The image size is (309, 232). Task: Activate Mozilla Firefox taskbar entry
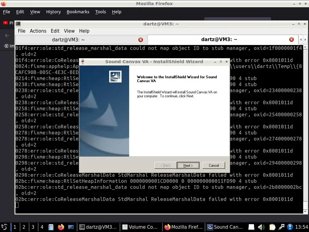pos(184,227)
